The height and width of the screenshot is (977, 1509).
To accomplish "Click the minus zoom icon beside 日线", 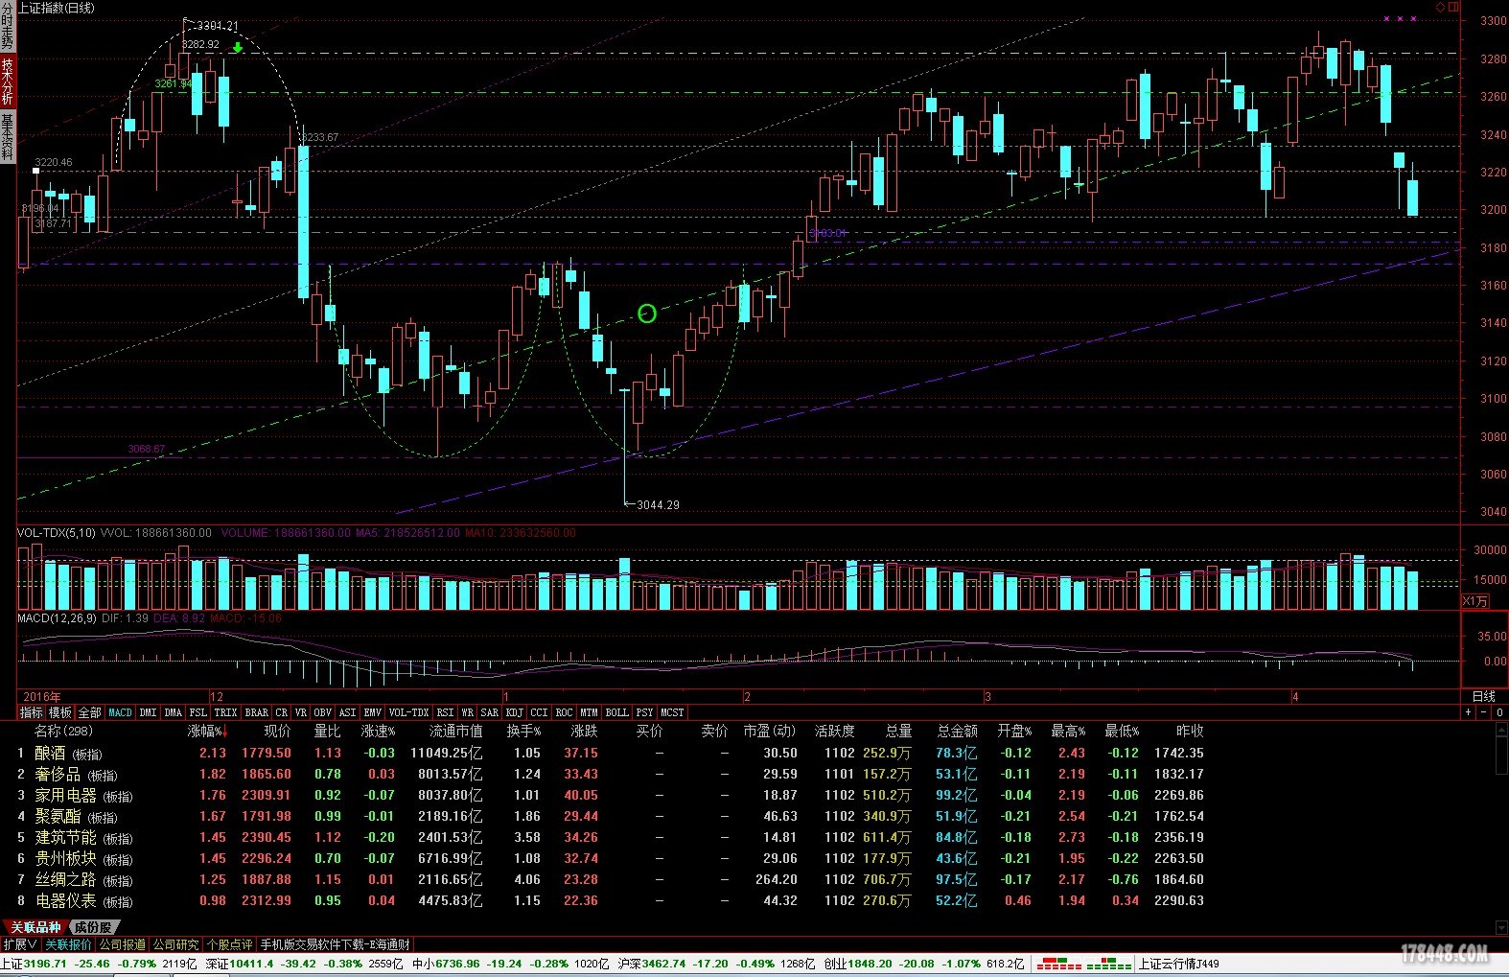I will point(1484,712).
